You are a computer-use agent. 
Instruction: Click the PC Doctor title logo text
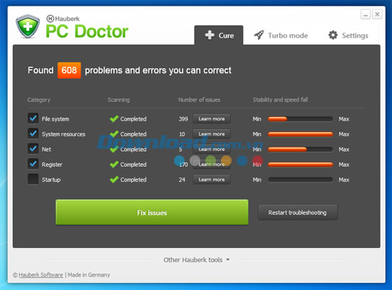tap(87, 31)
